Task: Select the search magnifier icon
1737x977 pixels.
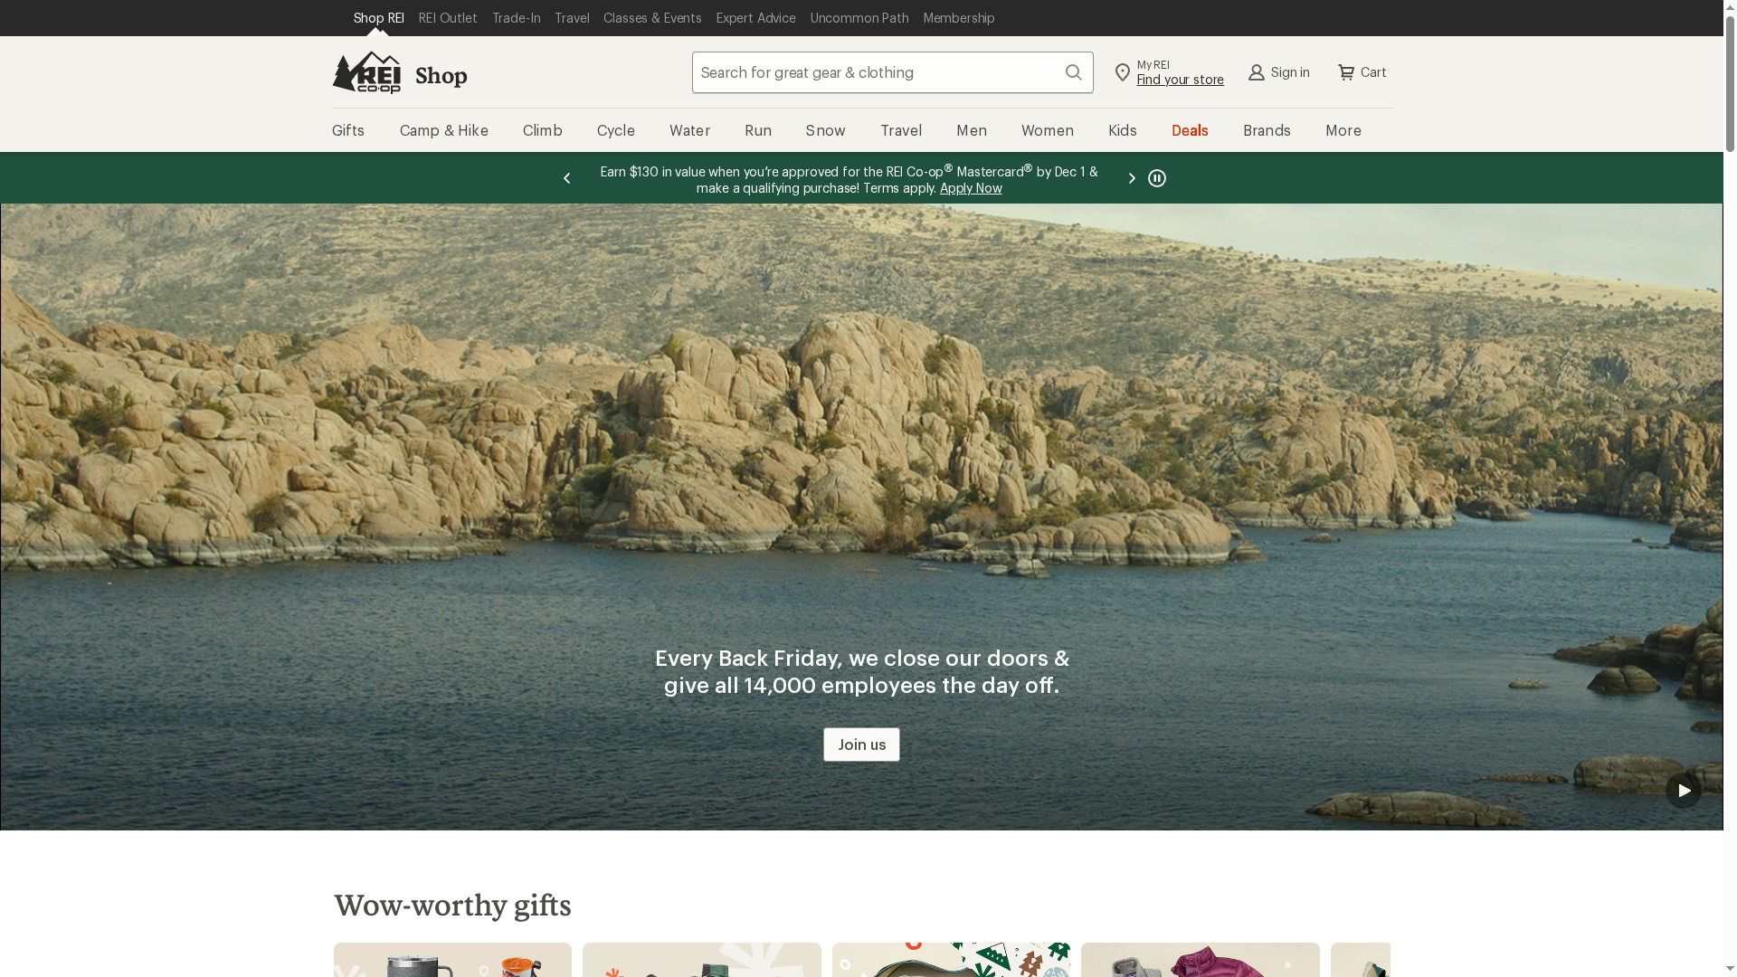Action: pos(1073,72)
